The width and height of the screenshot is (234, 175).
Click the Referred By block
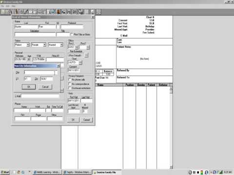[144, 72]
